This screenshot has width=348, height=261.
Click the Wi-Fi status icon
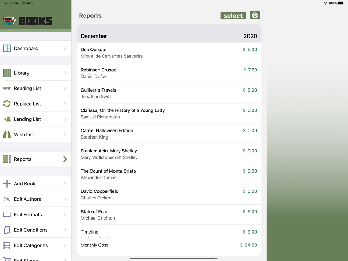point(326,3)
